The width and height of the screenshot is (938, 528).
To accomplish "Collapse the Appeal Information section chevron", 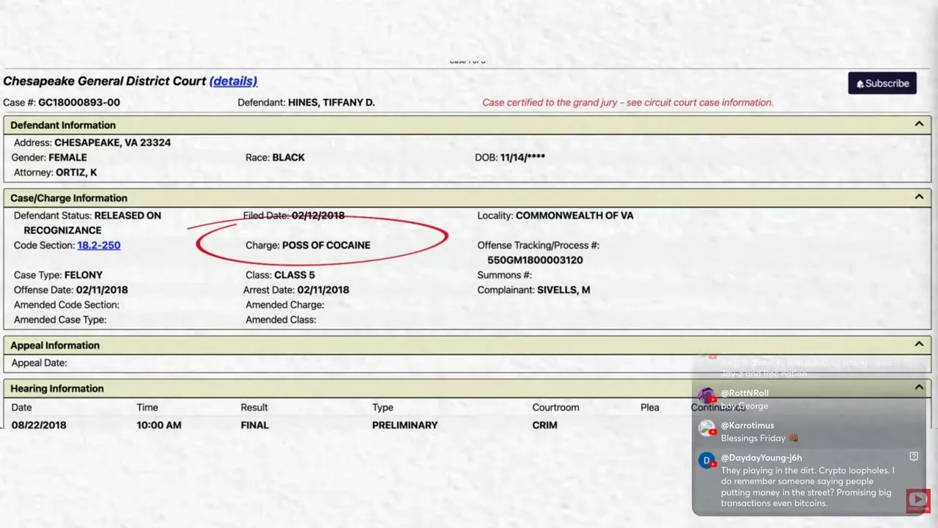I will (x=919, y=344).
